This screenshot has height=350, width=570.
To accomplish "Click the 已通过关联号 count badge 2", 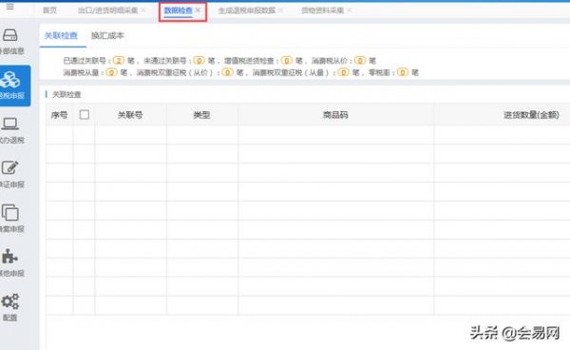I will pos(119,61).
